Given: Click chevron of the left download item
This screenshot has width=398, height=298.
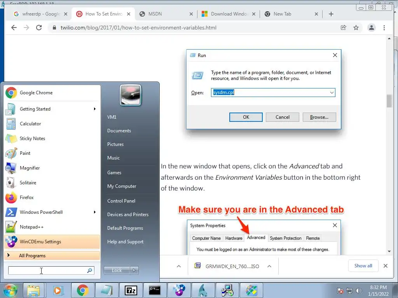Looking at the screenshot, I should [x=179, y=266].
